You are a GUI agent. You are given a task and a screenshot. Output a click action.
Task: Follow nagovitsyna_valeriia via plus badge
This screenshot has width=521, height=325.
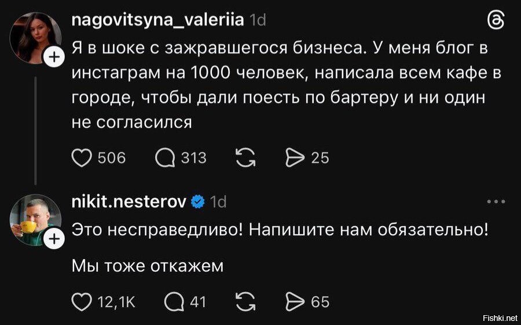54,57
